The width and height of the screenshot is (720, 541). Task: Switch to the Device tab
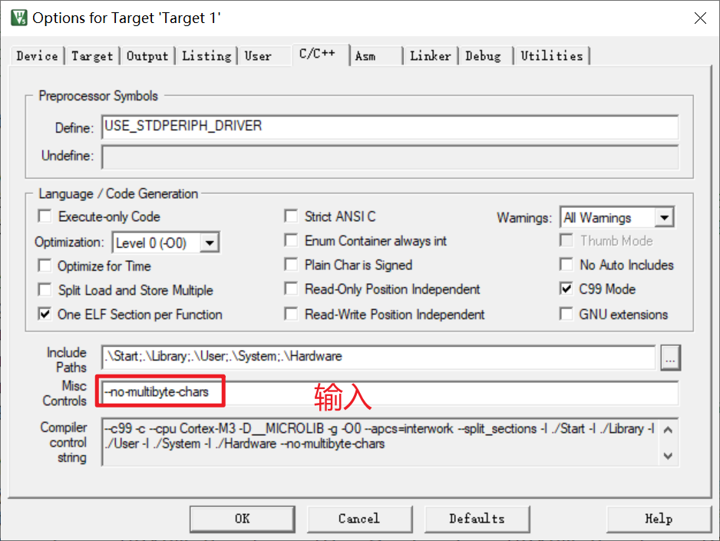coord(37,56)
